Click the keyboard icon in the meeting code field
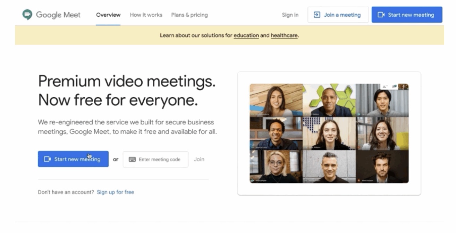 coord(132,159)
